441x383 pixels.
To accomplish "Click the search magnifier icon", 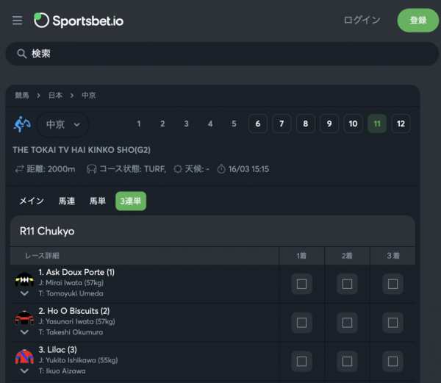I will (x=21, y=54).
